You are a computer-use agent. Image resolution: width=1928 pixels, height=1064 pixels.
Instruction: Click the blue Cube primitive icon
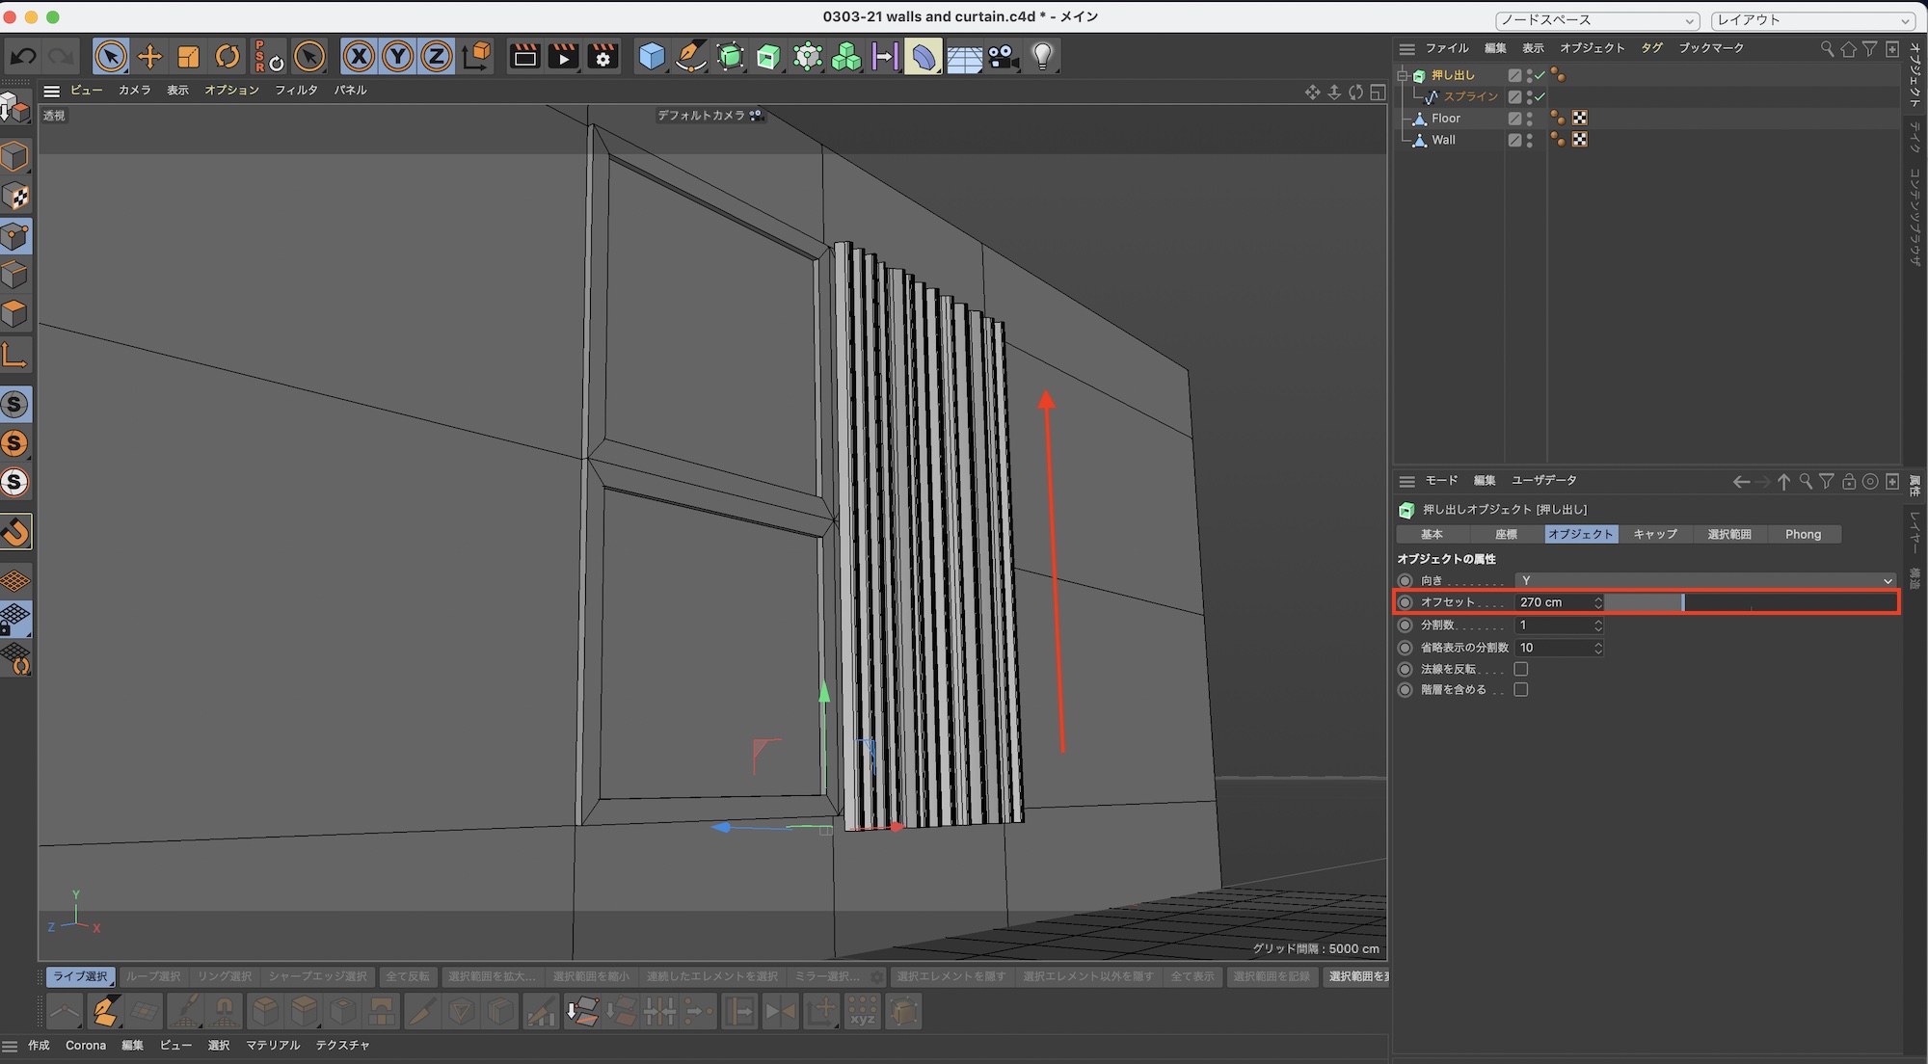pos(652,57)
